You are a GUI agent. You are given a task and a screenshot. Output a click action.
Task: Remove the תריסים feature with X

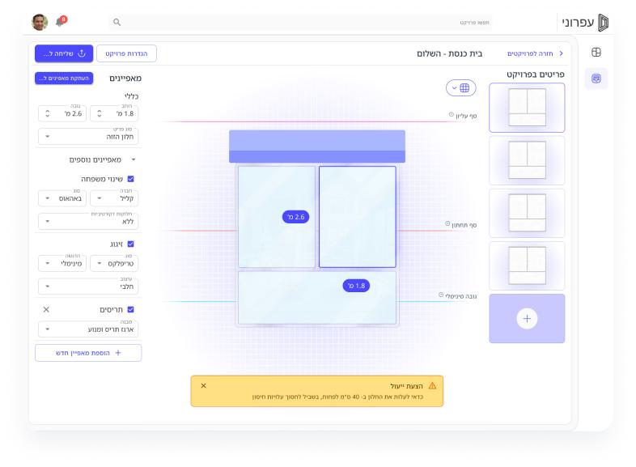(46, 309)
